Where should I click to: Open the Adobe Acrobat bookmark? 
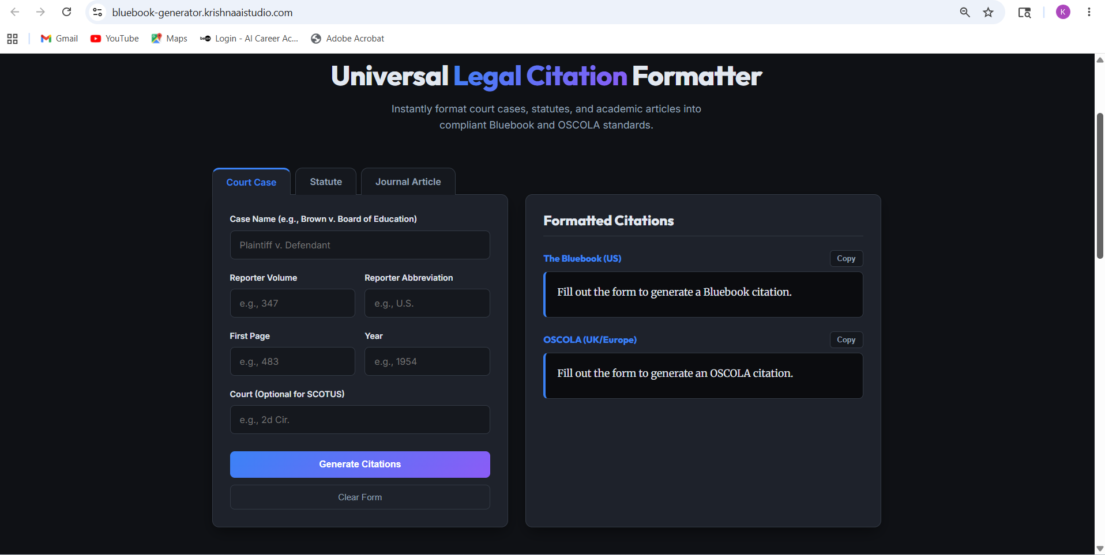(348, 39)
